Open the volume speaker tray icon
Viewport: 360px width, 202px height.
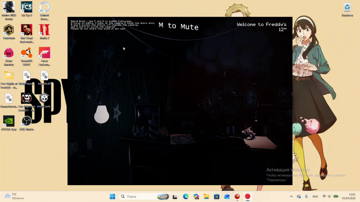330,196
